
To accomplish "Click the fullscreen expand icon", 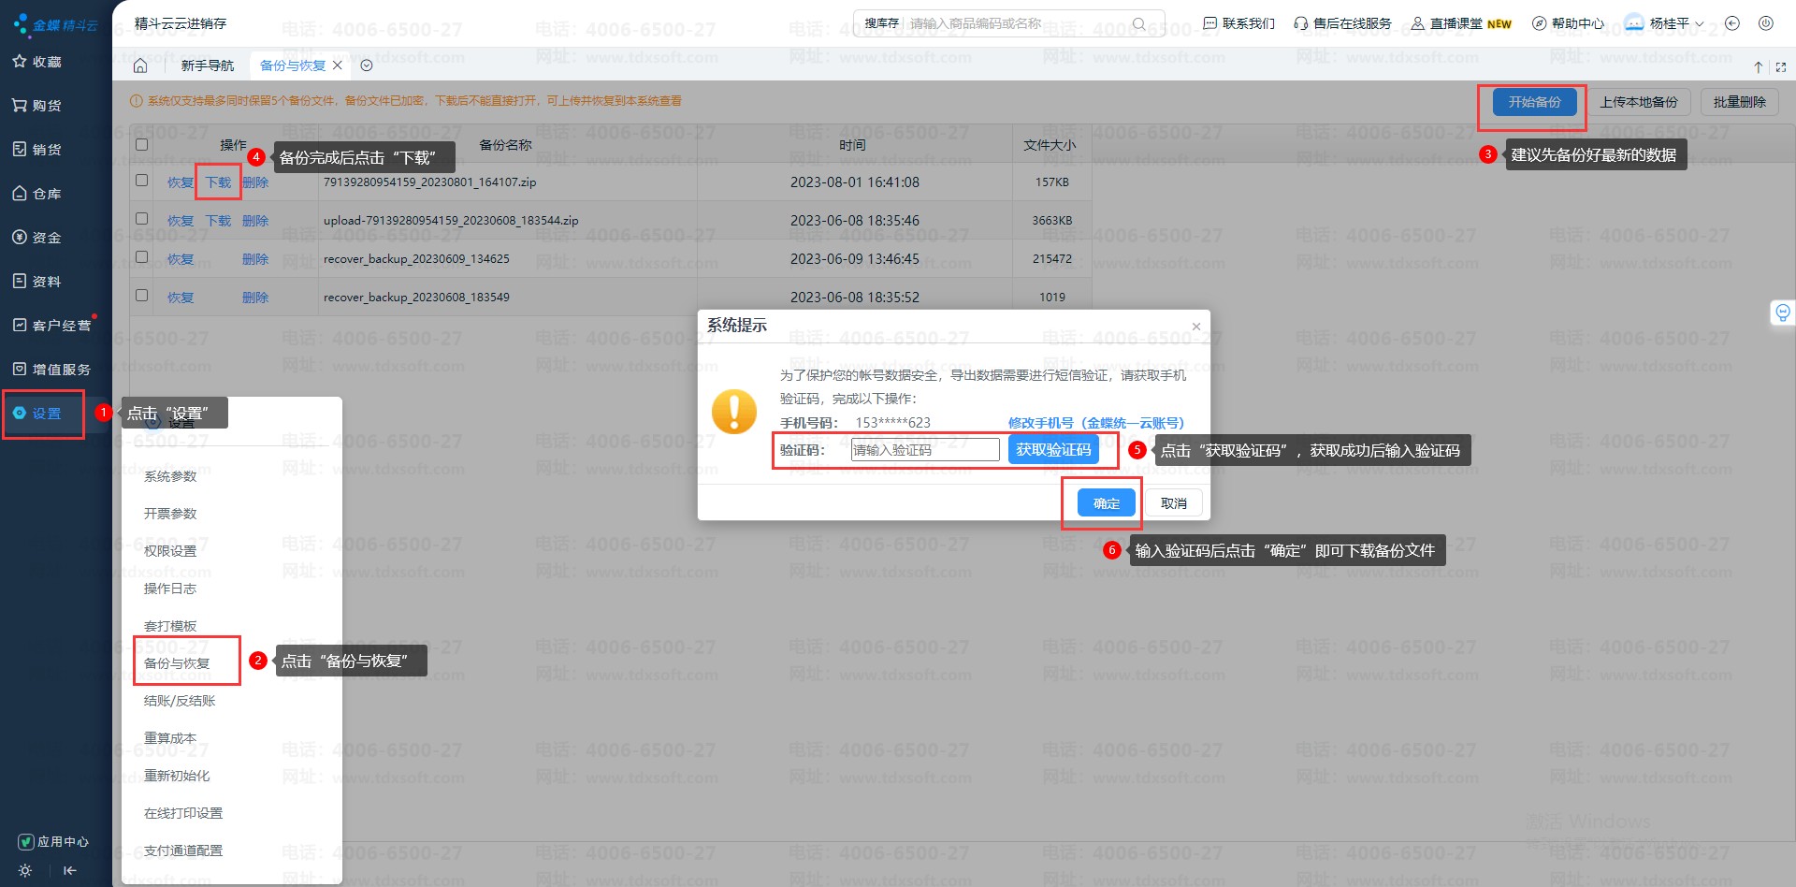I will point(1780,67).
